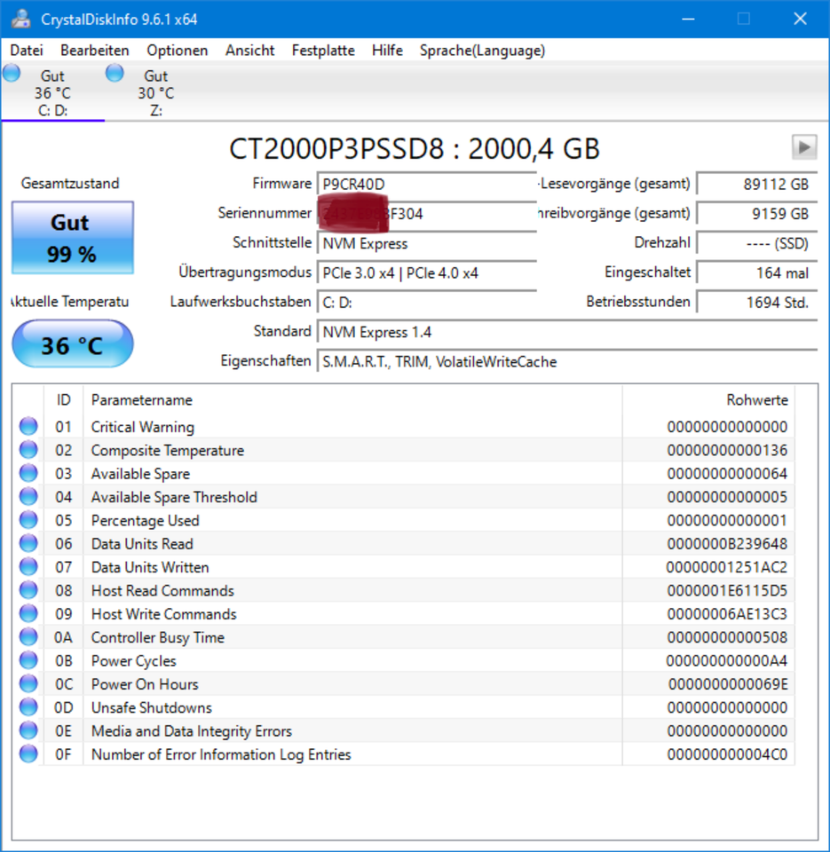
Task: Click the Drehzahl value ---- (SSD)
Action: pos(757,243)
